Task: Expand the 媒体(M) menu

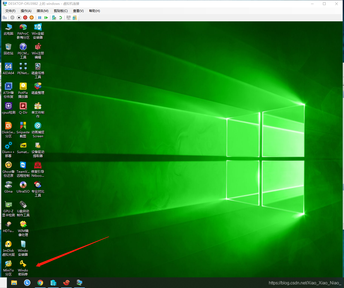Action: tap(42, 11)
